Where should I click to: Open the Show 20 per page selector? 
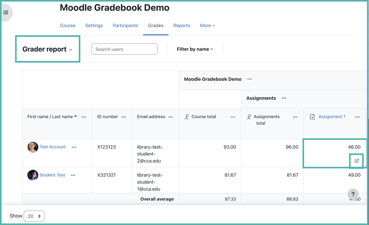click(x=34, y=216)
